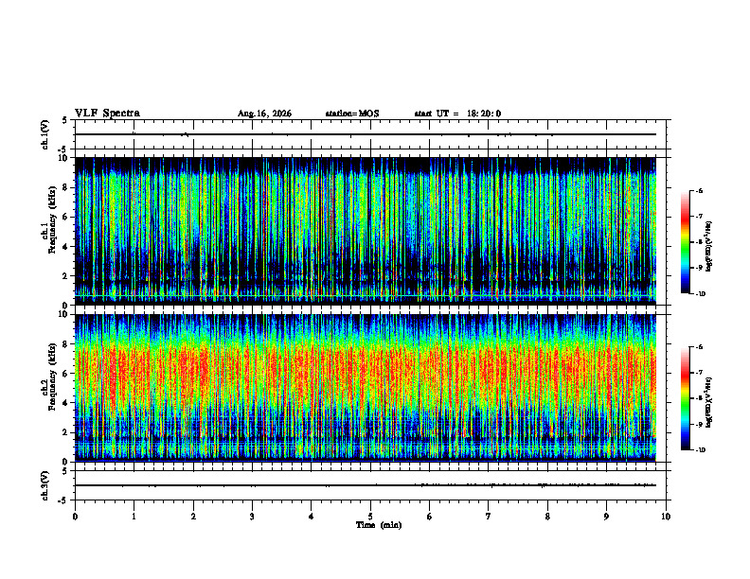Click the time axis tick label '3'
This screenshot has height=579, width=750.
252,517
